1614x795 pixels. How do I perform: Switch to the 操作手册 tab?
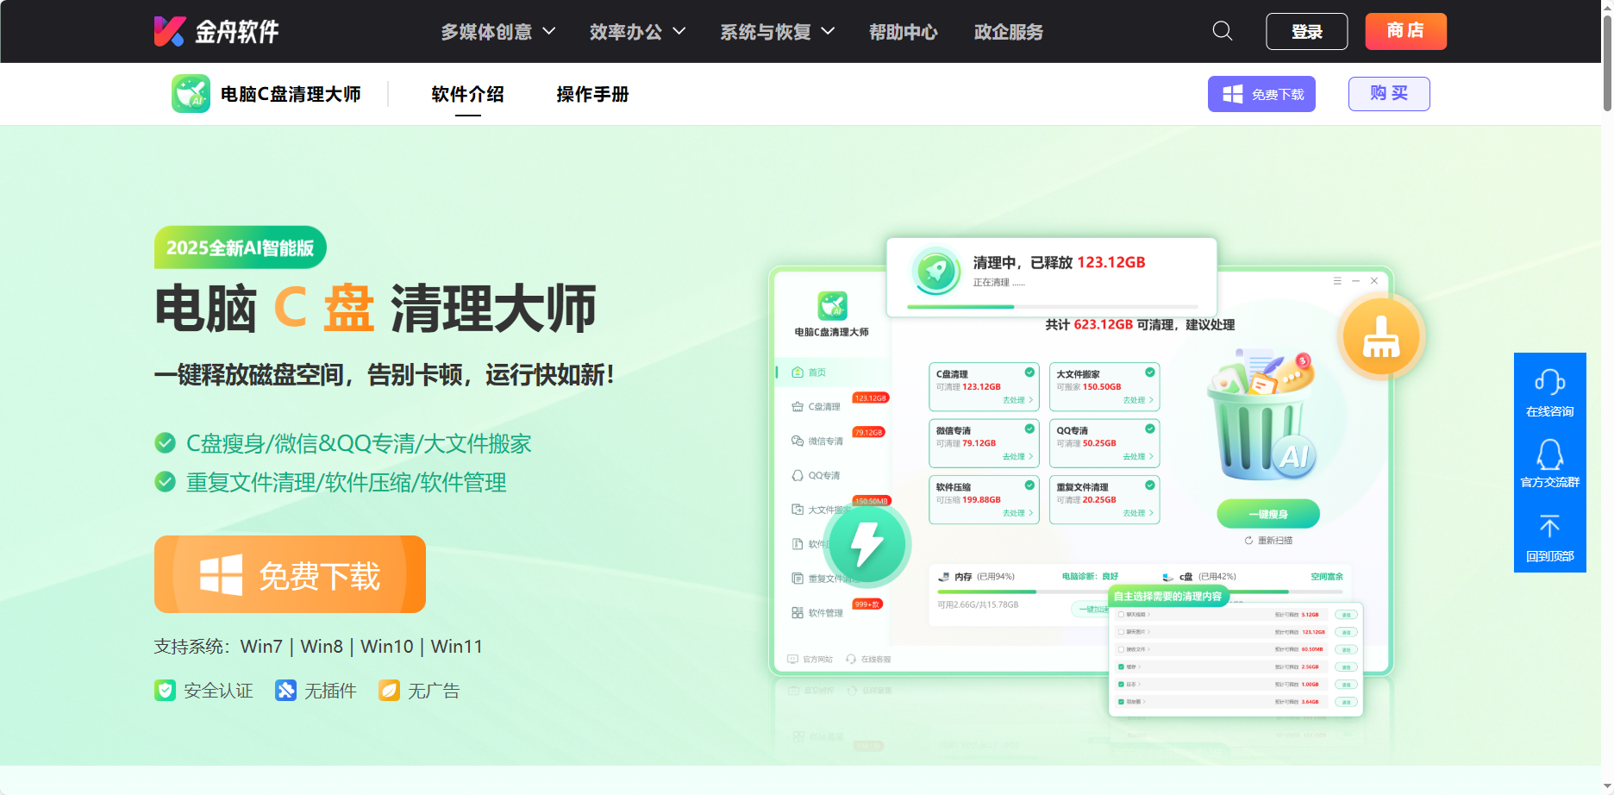pos(591,95)
